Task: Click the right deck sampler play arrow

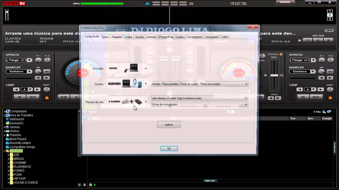Action: [330, 78]
